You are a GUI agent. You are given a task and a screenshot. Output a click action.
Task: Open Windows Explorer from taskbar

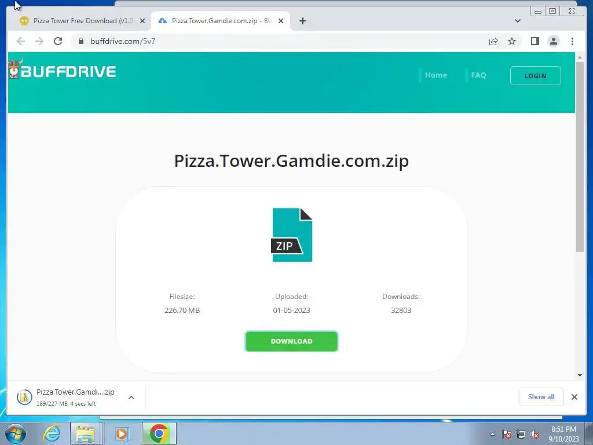85,433
